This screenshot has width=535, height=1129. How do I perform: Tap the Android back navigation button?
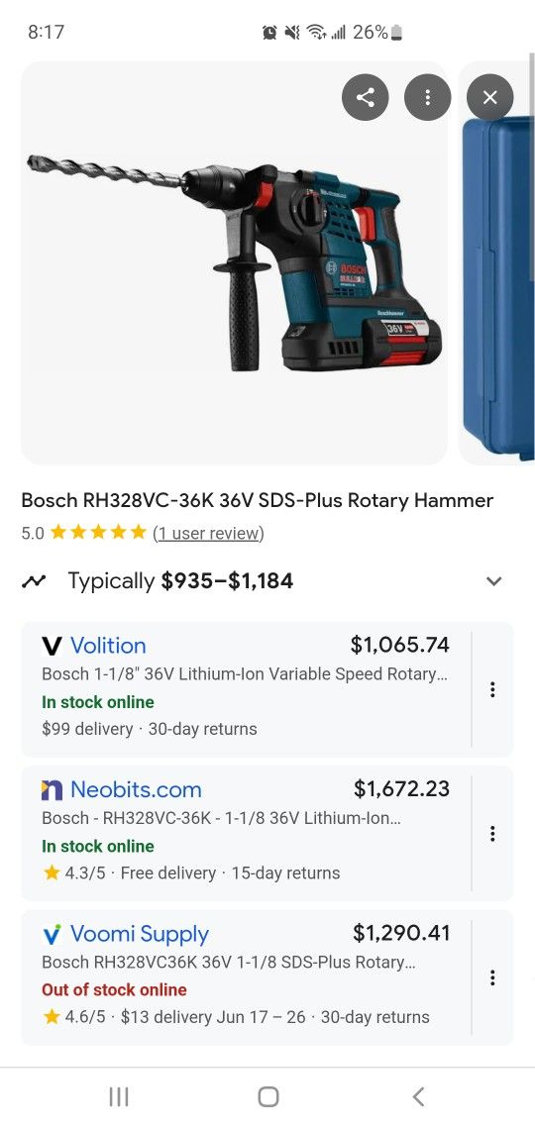[x=418, y=1096]
